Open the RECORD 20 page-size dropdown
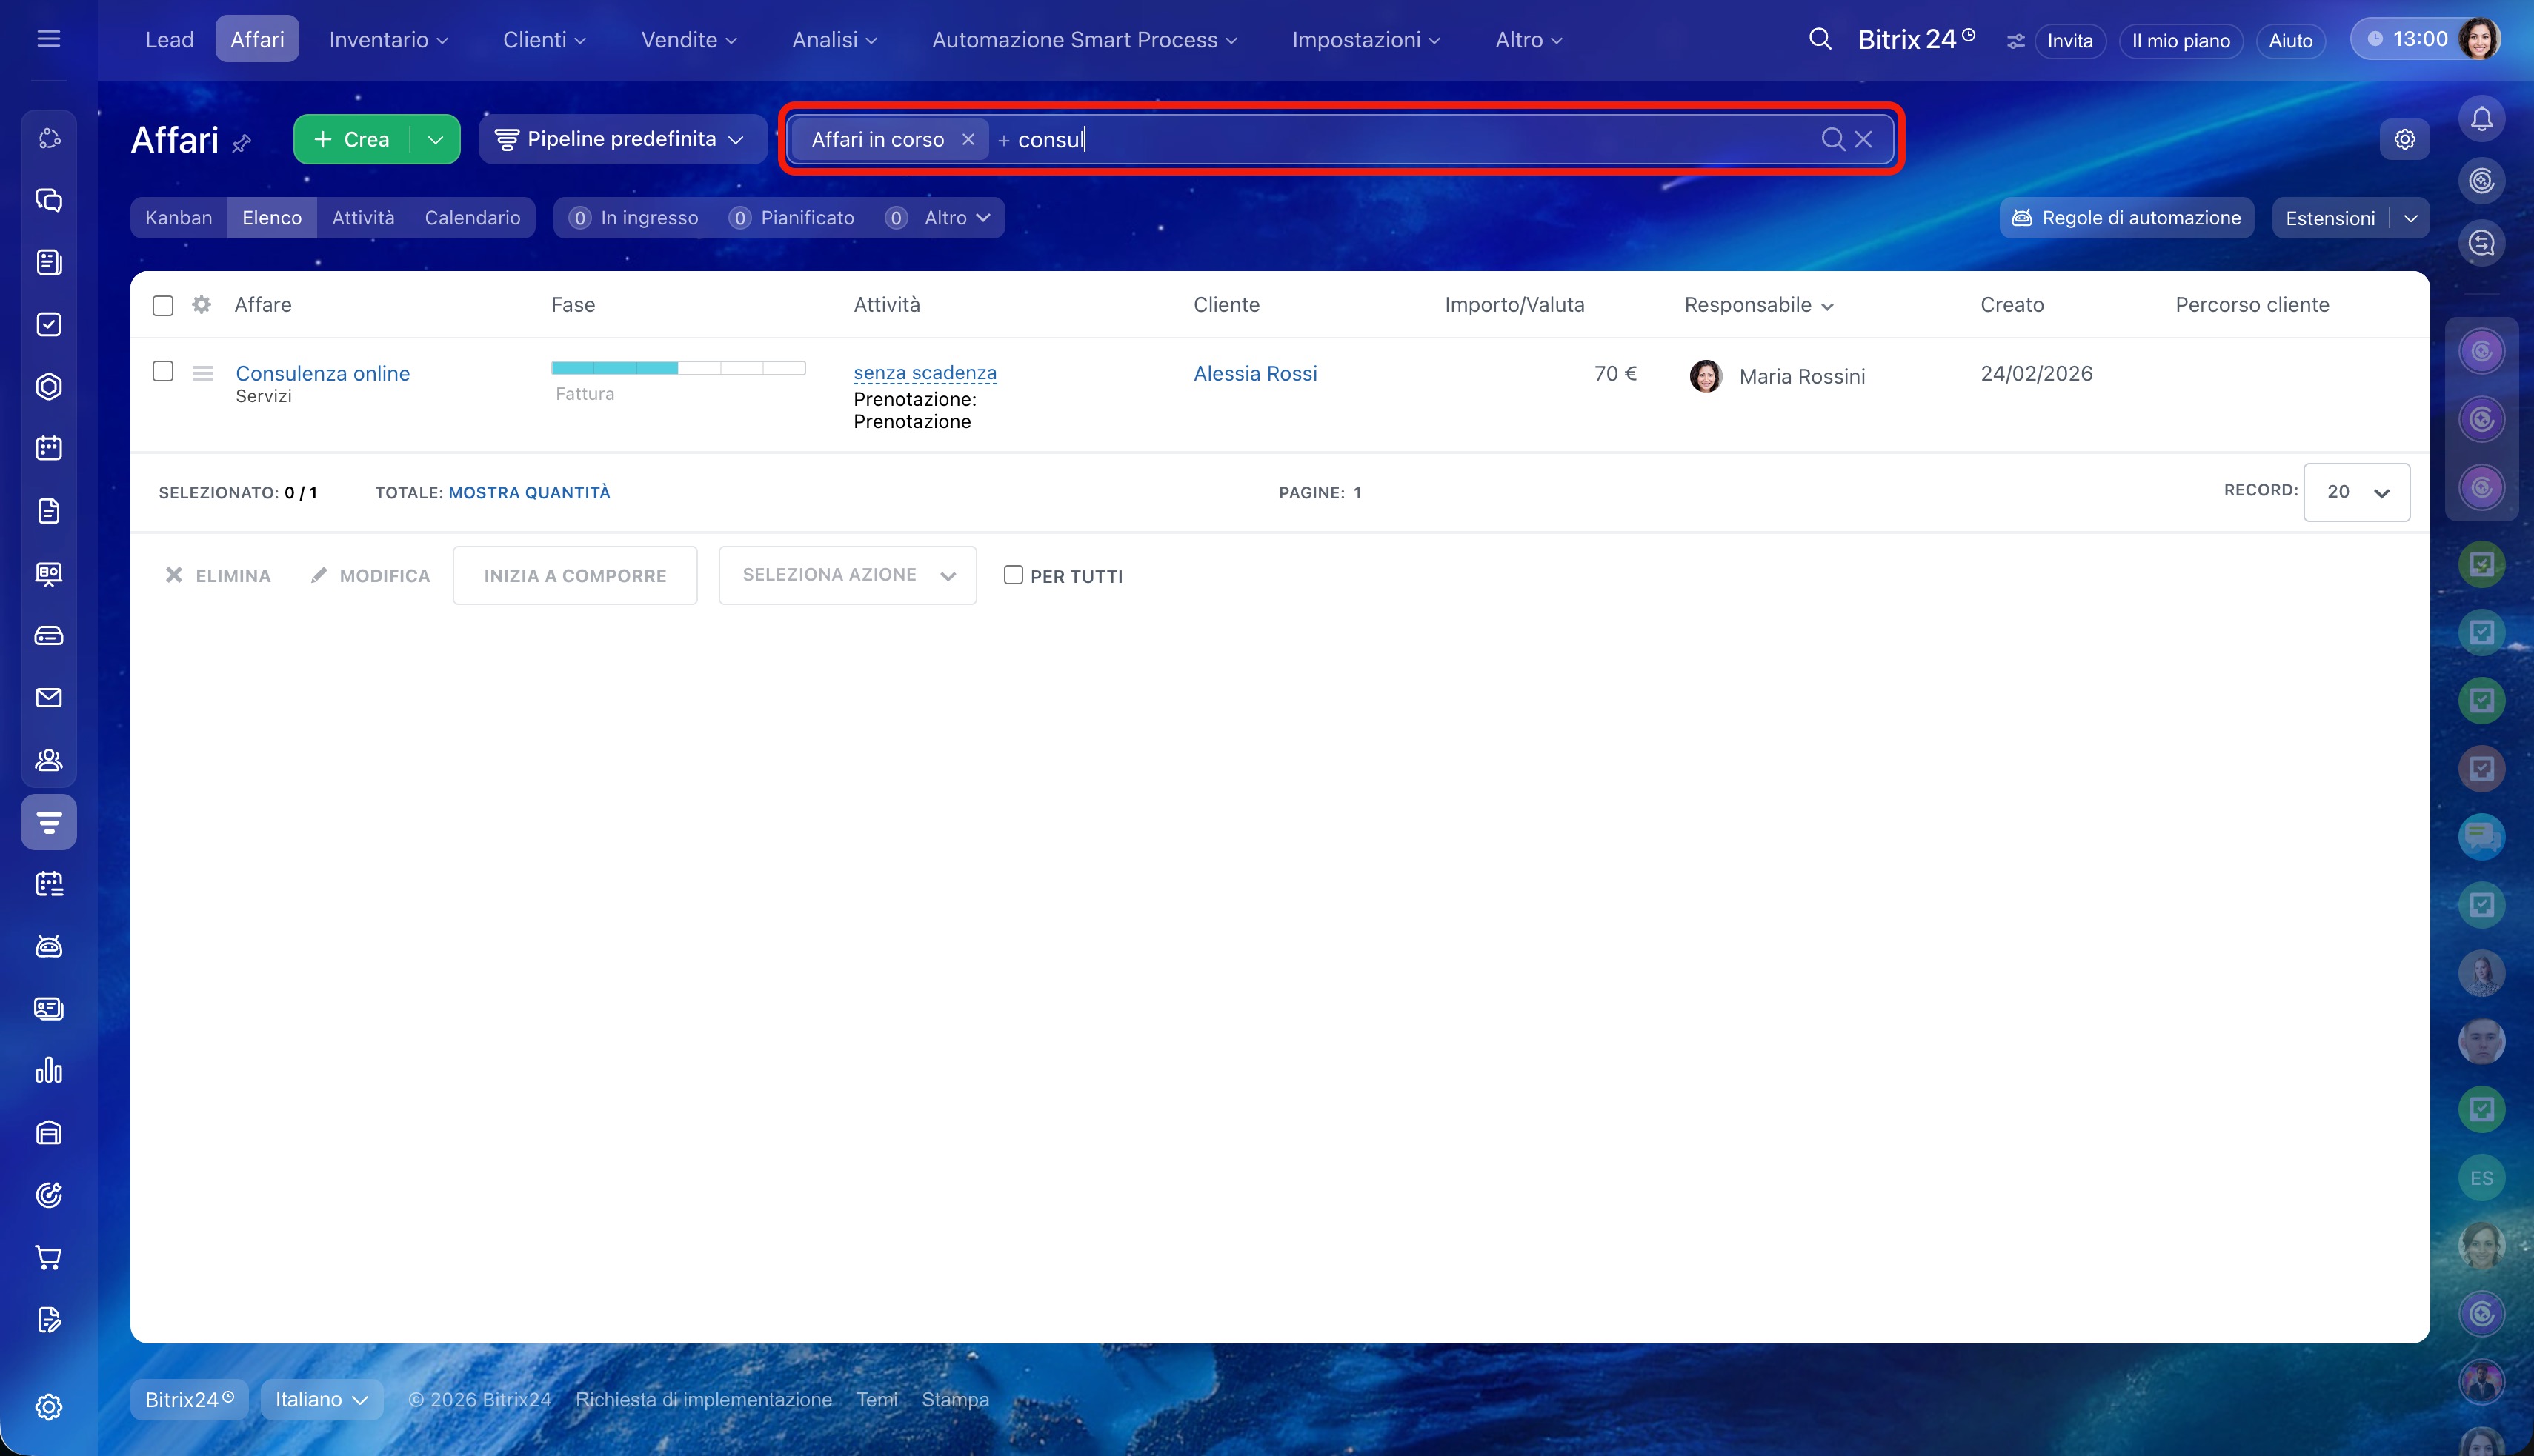The width and height of the screenshot is (2534, 1456). pyautogui.click(x=2356, y=492)
